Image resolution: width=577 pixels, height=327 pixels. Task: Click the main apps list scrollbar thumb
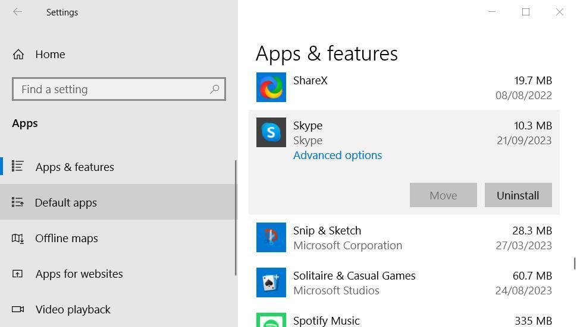point(575,263)
